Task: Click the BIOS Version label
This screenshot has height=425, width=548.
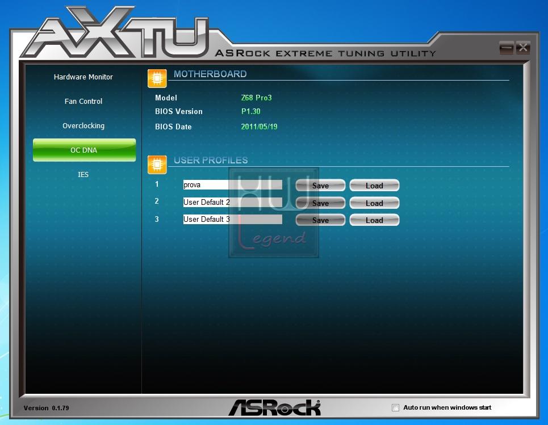Action: tap(178, 111)
